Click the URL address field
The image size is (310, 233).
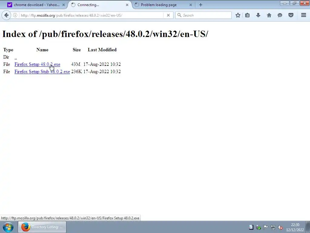[x=91, y=15]
